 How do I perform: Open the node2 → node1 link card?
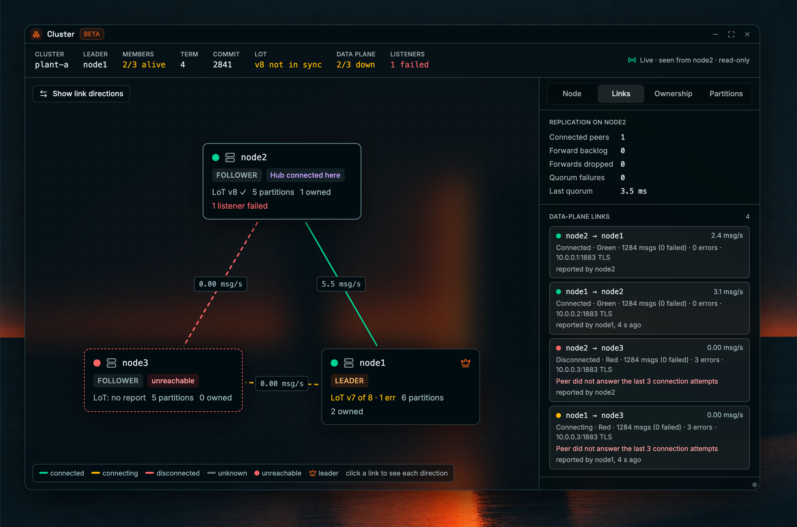[649, 252]
